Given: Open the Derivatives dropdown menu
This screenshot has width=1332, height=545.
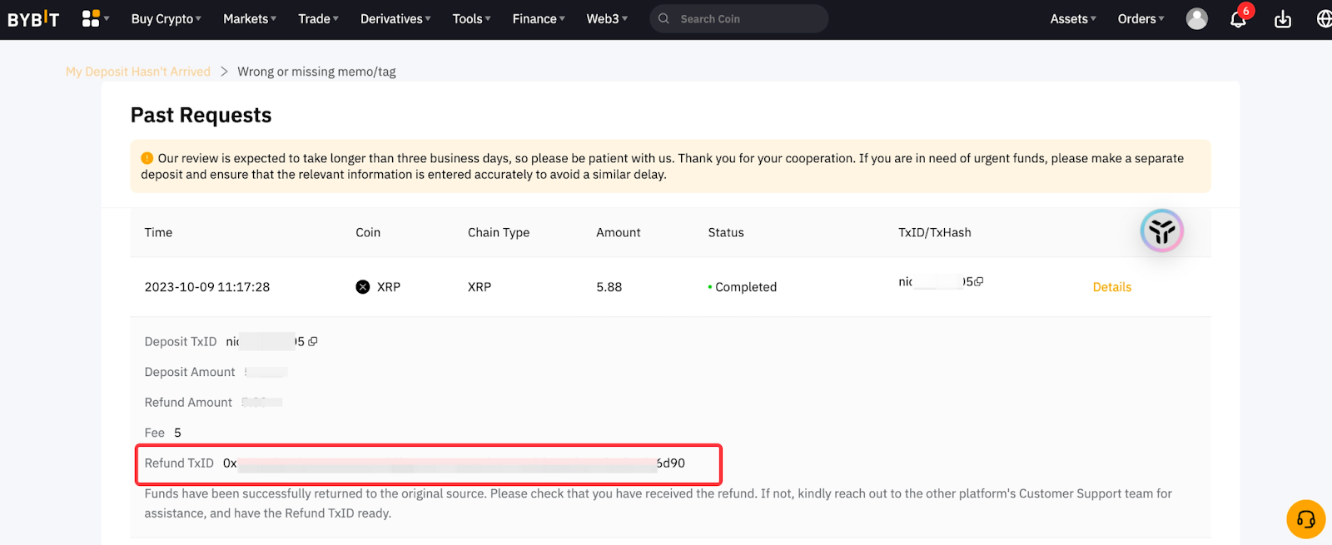Looking at the screenshot, I should (395, 18).
